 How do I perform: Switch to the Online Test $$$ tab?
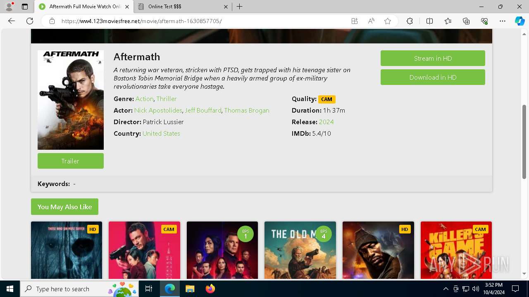[x=183, y=7]
